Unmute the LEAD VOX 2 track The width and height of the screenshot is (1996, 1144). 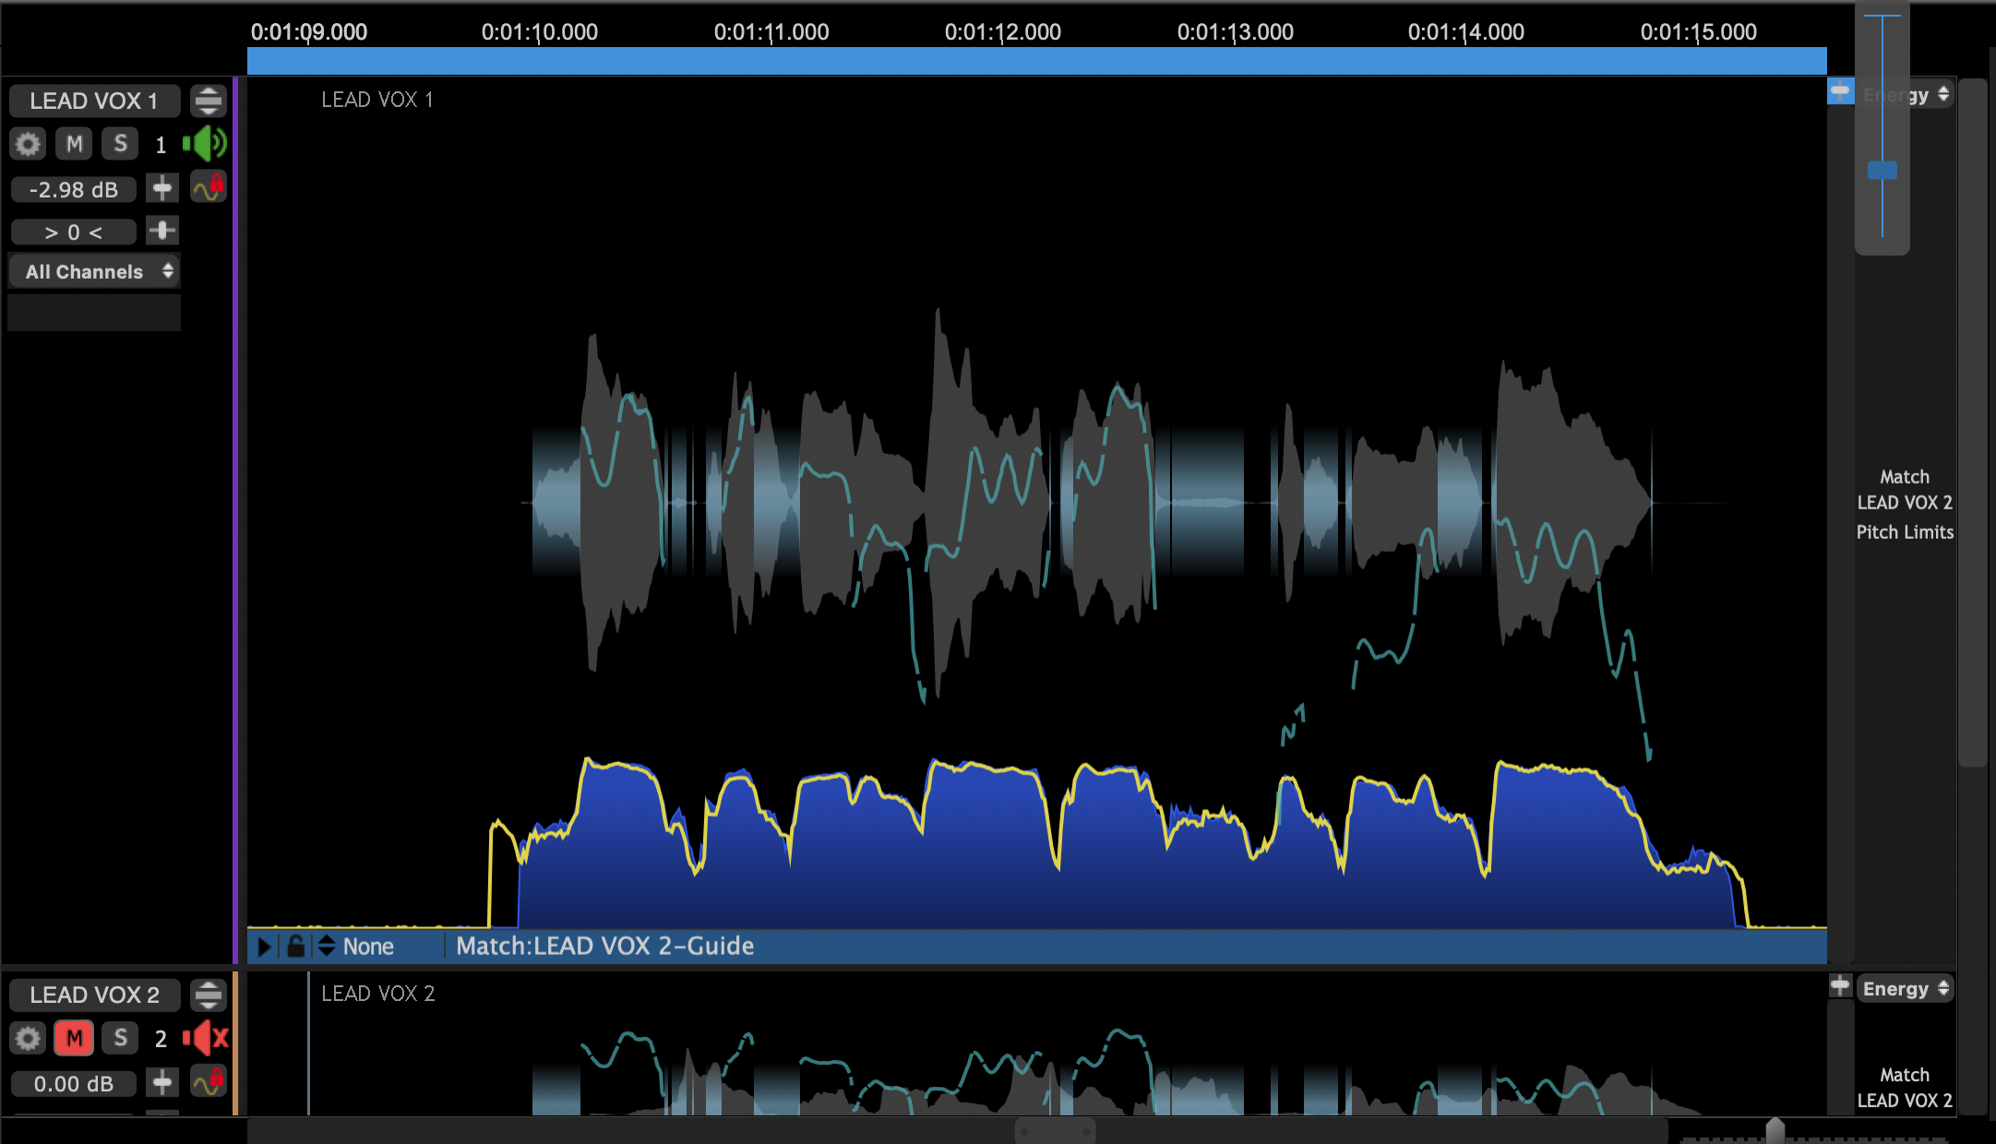coord(74,1038)
